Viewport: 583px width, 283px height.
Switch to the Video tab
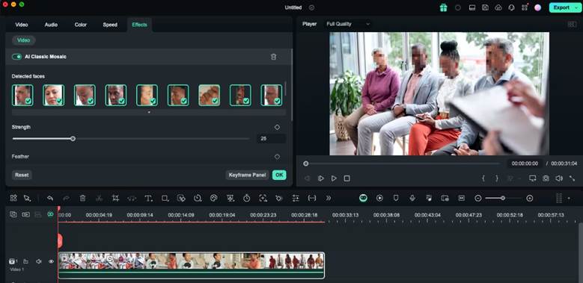coord(22,25)
